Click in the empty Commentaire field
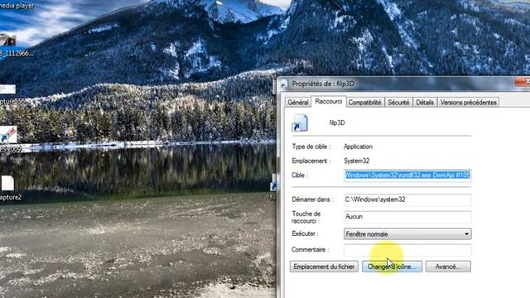 coord(407,250)
